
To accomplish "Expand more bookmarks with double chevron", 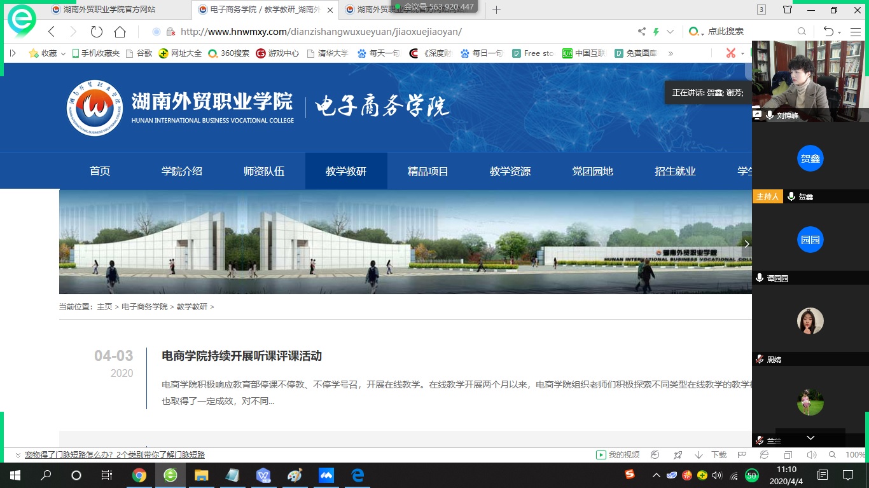I will tap(671, 53).
